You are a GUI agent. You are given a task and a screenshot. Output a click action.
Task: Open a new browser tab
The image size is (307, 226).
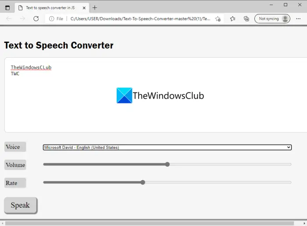(x=95, y=7)
